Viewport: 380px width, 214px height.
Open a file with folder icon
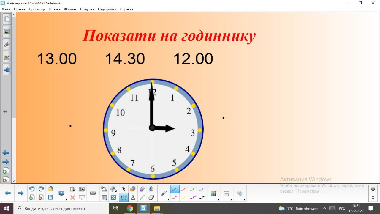(x=50, y=189)
